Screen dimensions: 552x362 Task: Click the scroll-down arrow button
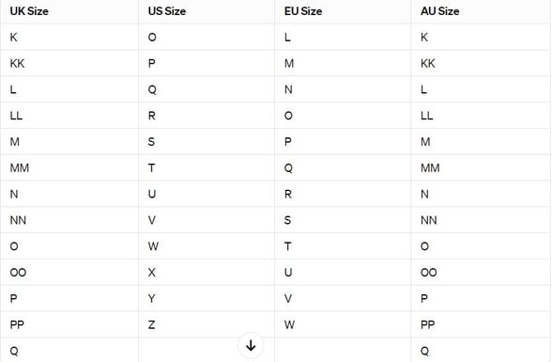[x=251, y=345]
